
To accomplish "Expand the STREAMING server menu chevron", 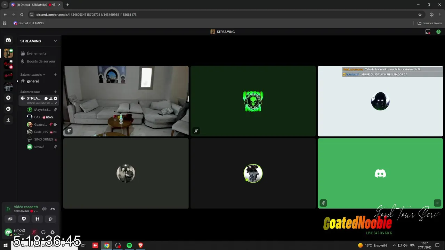I will pyautogui.click(x=55, y=41).
